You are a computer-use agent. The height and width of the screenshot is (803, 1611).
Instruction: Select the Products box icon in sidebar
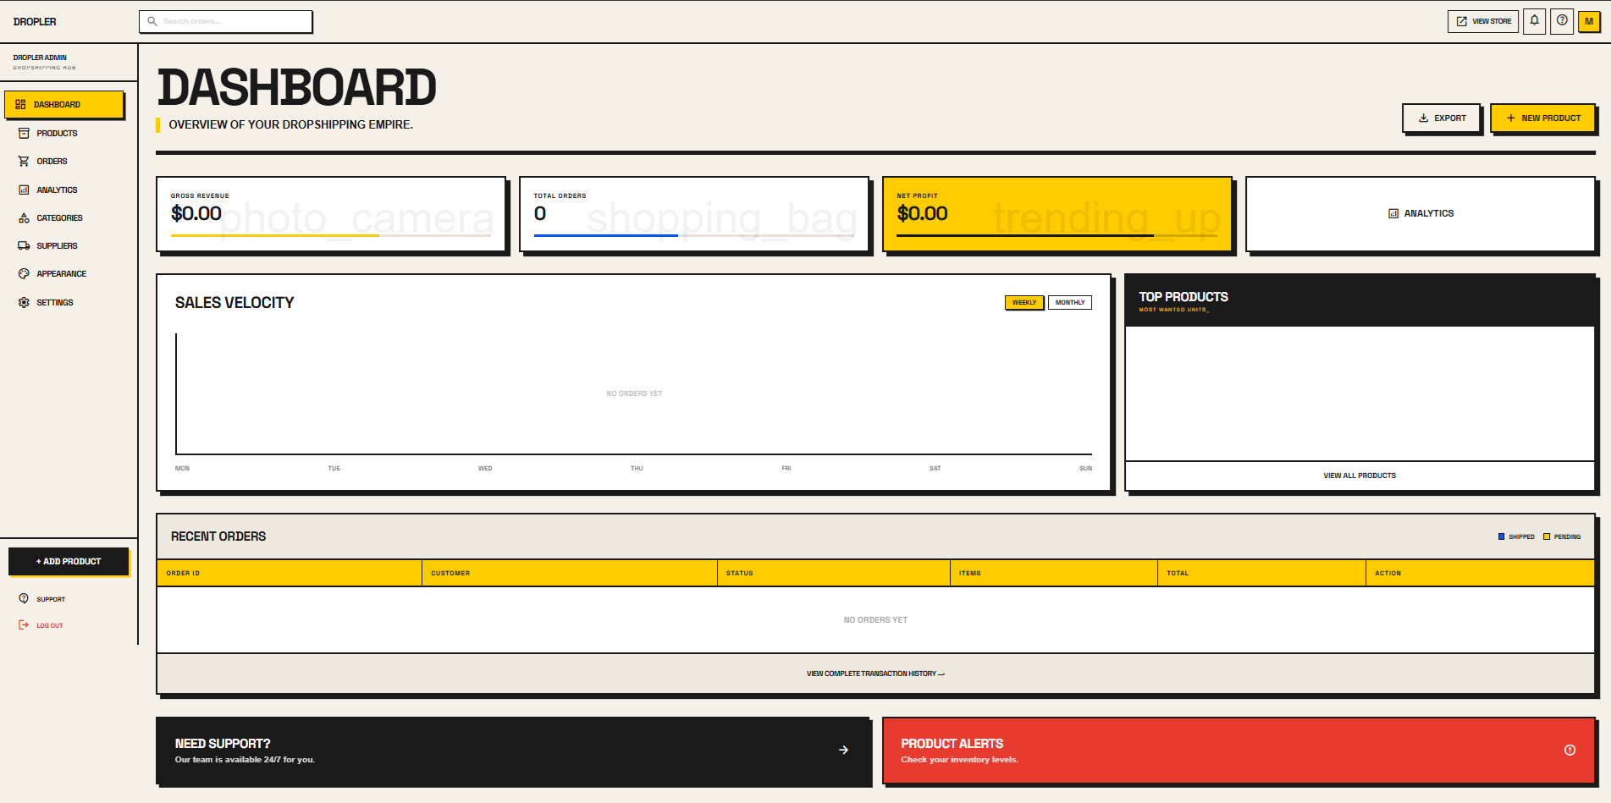click(24, 133)
